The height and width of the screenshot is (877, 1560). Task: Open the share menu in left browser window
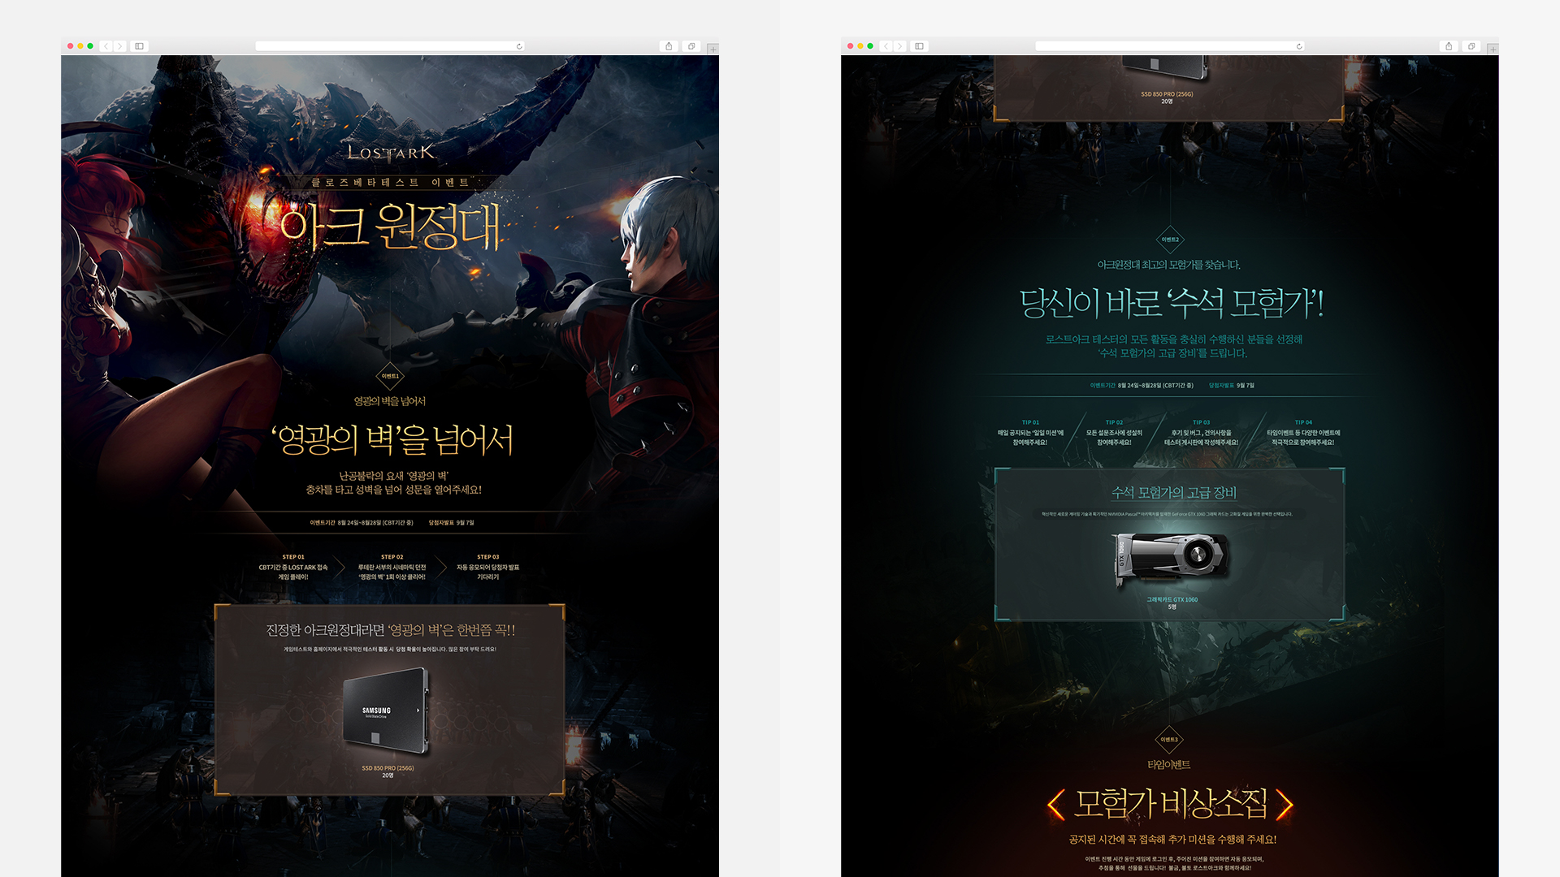coord(669,46)
